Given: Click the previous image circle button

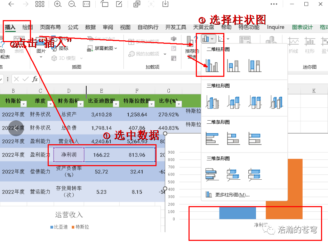Looking at the screenshot, I should (16, 128).
